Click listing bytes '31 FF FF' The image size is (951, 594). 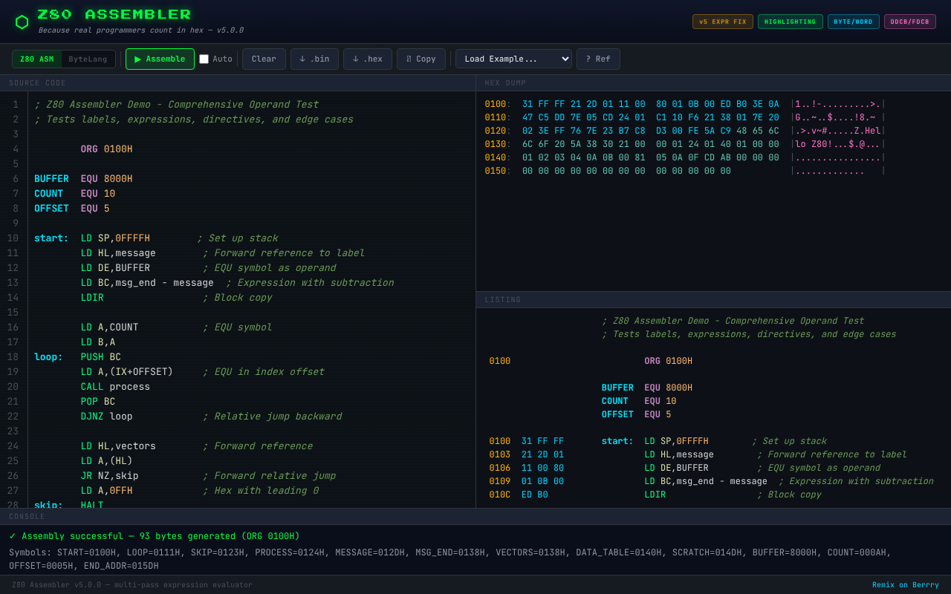pos(542,442)
